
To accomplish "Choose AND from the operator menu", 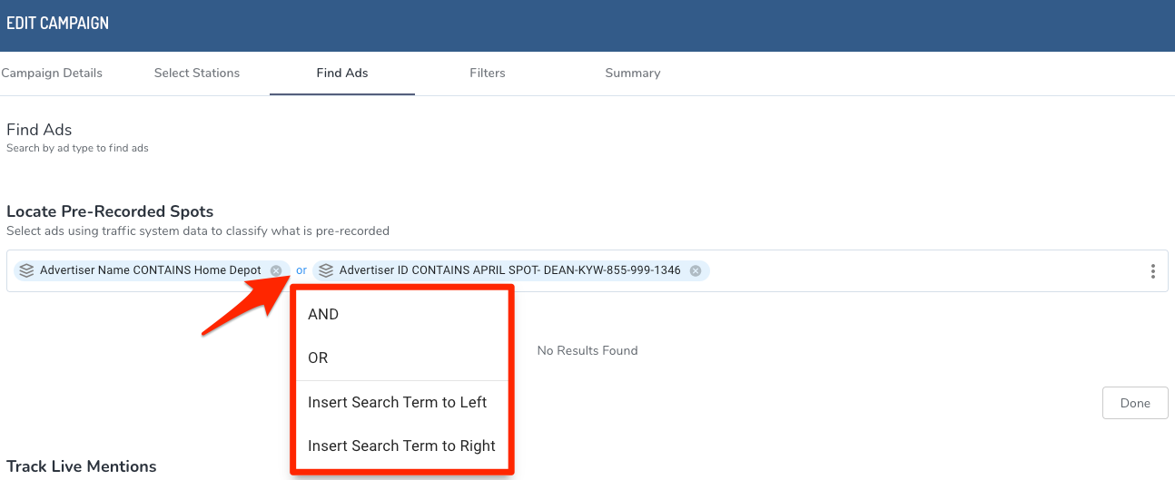I will tap(323, 314).
